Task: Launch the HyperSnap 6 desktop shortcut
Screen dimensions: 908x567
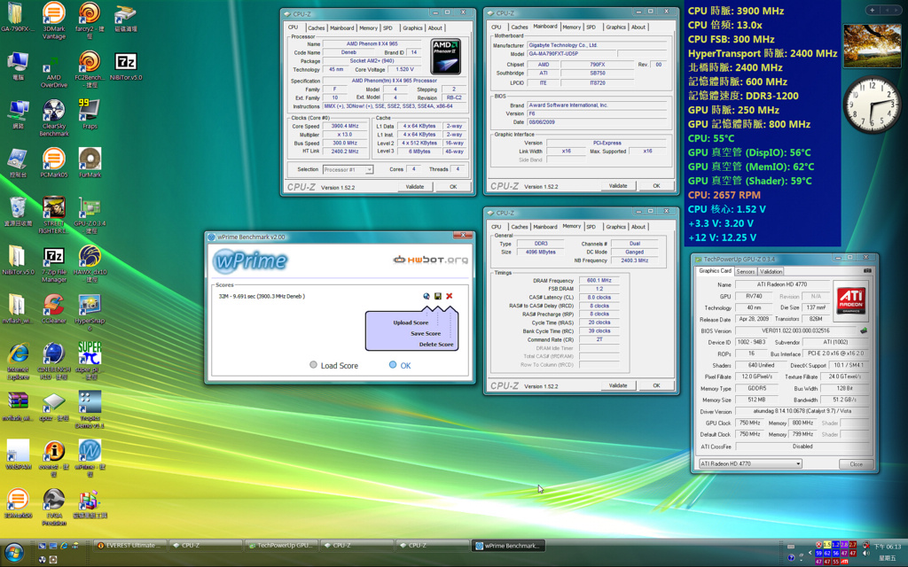Action: [x=90, y=313]
